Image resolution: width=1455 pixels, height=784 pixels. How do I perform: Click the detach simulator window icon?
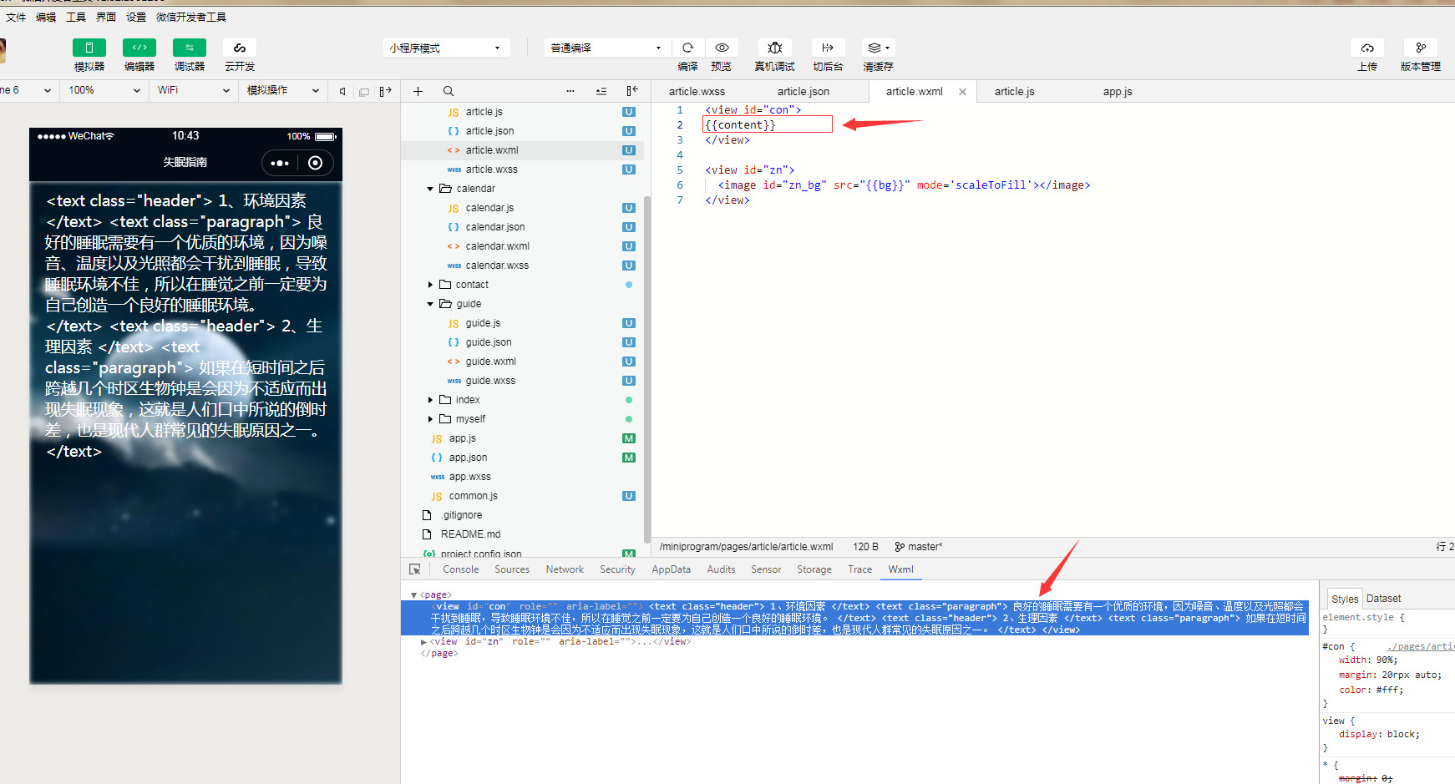click(364, 91)
